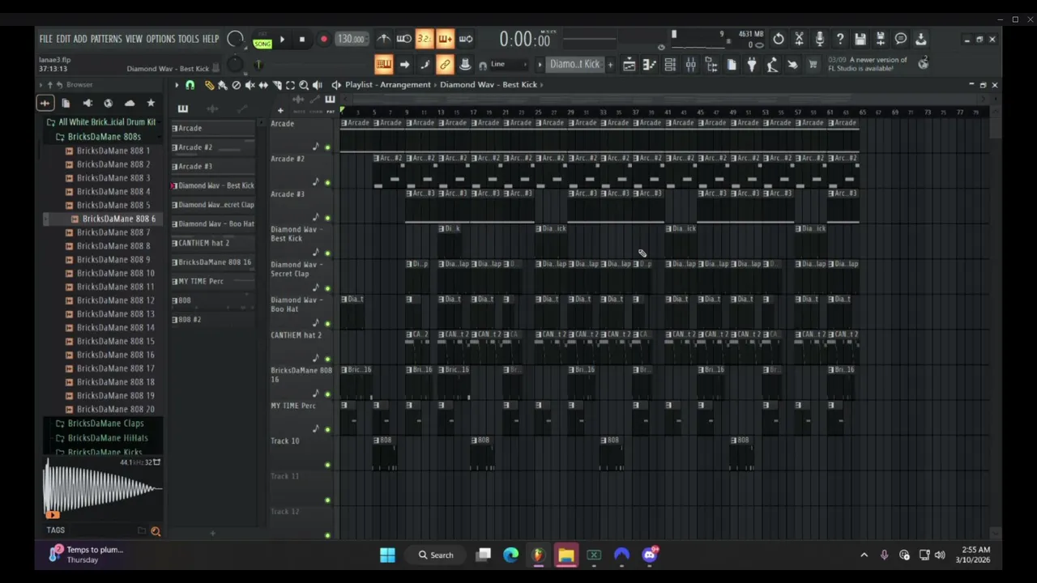
Task: Open the Tempo tapper icon
Action: pos(771,65)
